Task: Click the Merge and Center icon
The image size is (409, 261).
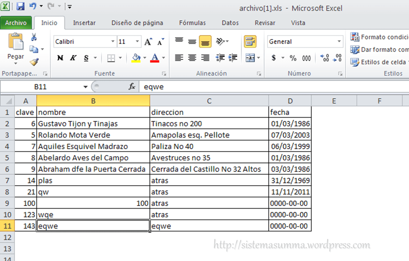Action: pyautogui.click(x=250, y=58)
